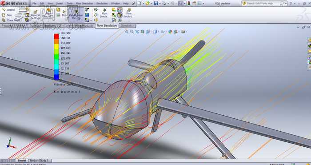Switch to the Flow Simulation ribbon tab
The image size is (311, 165).
coord(107,26)
